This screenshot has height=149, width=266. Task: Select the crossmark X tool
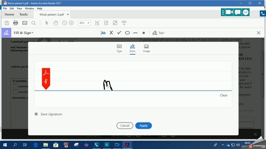click(x=111, y=33)
